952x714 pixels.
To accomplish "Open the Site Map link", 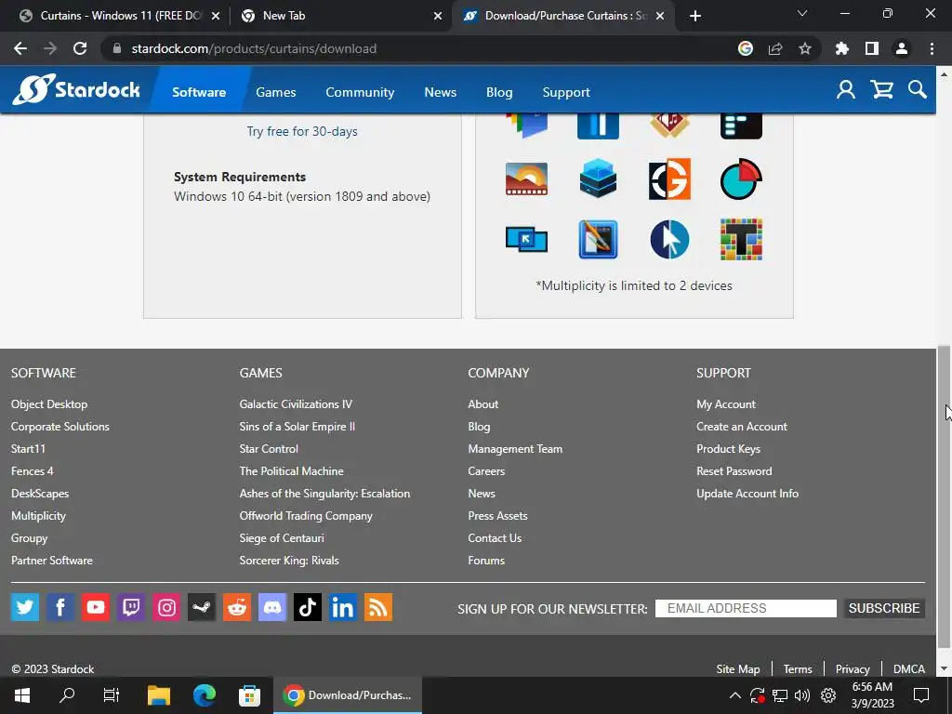I will pyautogui.click(x=737, y=669).
